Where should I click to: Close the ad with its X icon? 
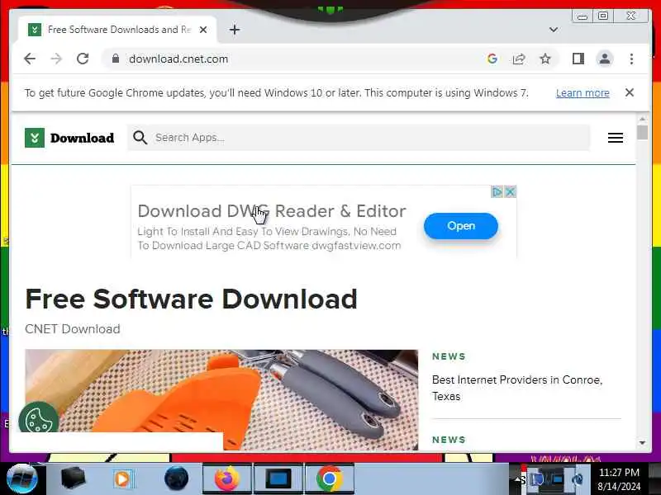[x=510, y=192]
